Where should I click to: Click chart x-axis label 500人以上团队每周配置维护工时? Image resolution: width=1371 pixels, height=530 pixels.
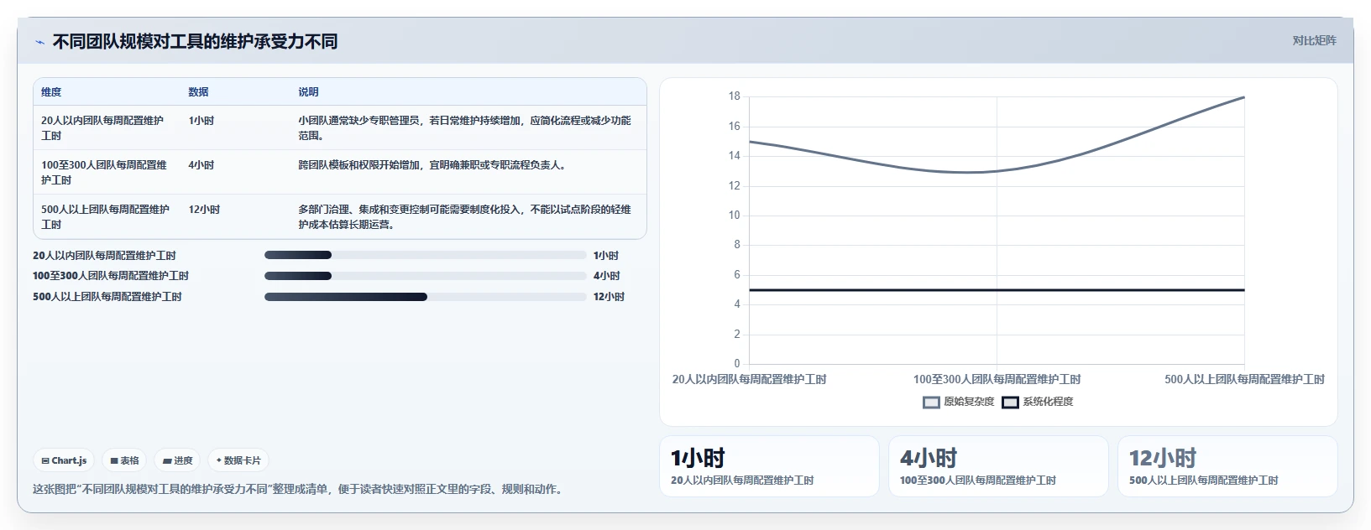tap(1244, 380)
